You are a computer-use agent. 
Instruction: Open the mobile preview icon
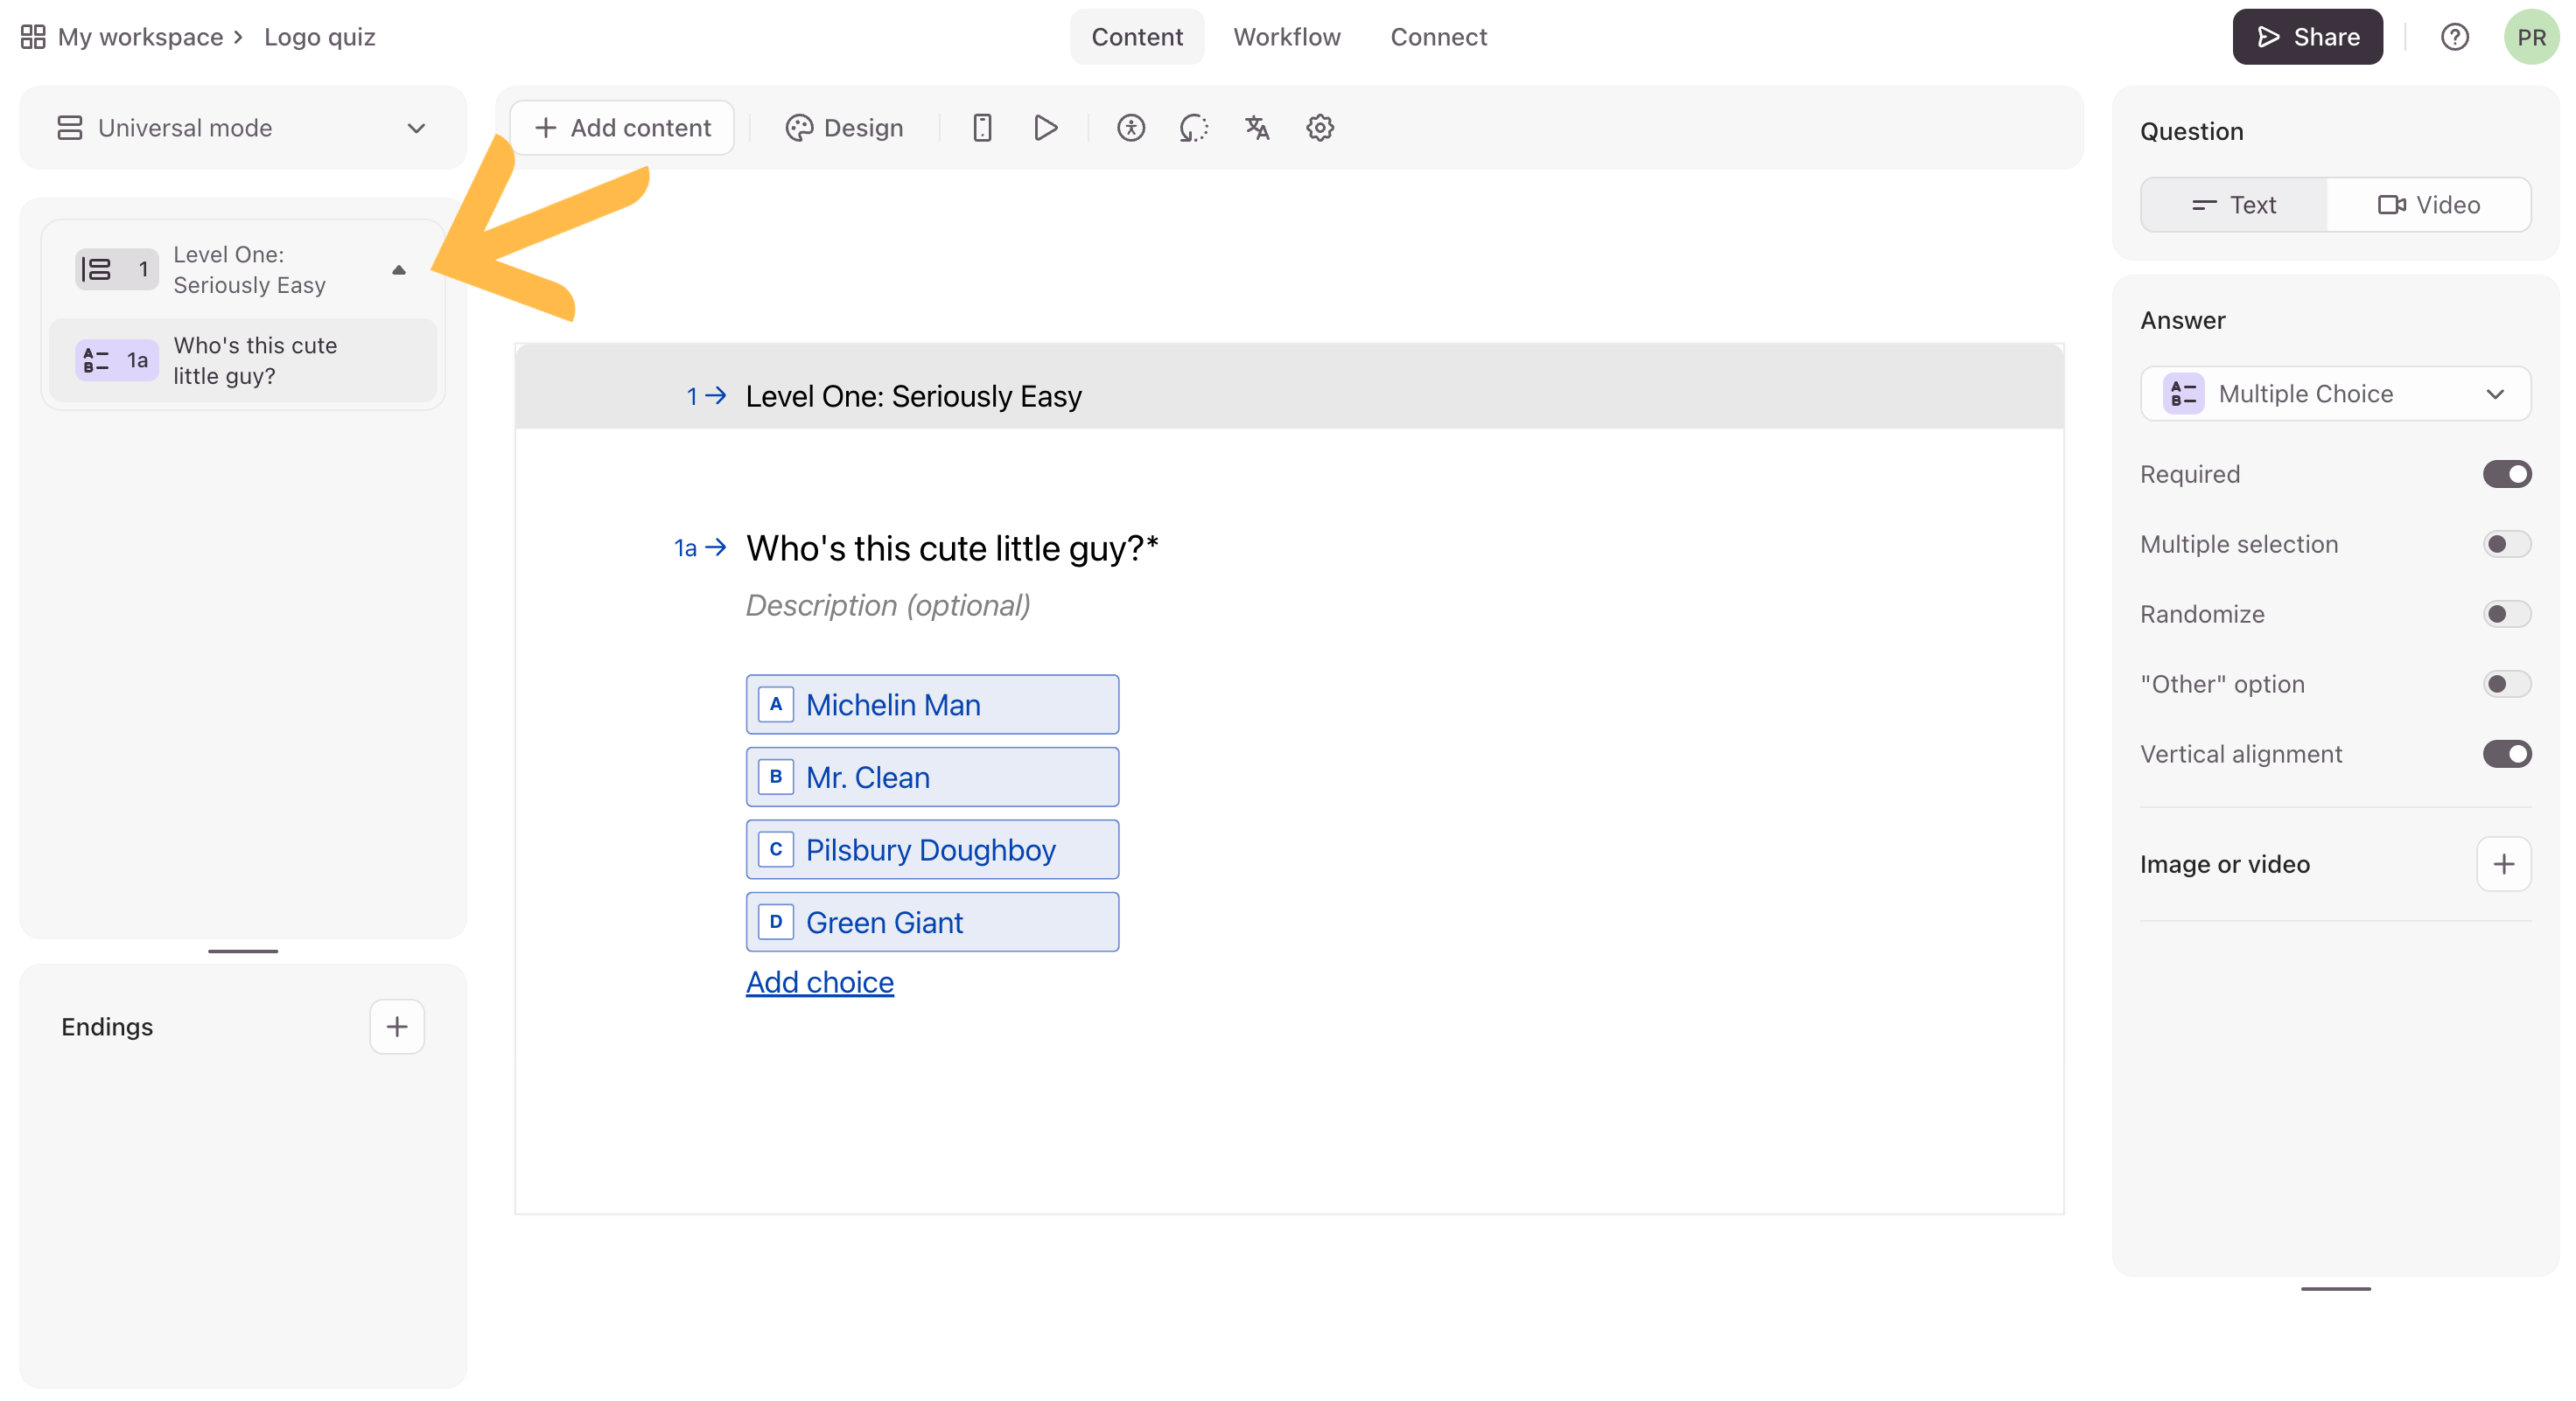click(982, 128)
